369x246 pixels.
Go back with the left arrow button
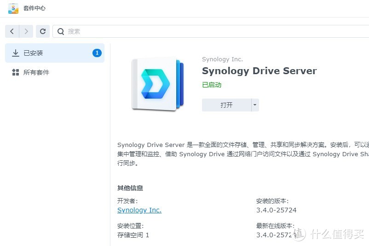[x=12, y=31]
